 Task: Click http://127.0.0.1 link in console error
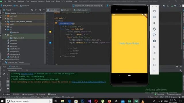[x=89, y=82]
